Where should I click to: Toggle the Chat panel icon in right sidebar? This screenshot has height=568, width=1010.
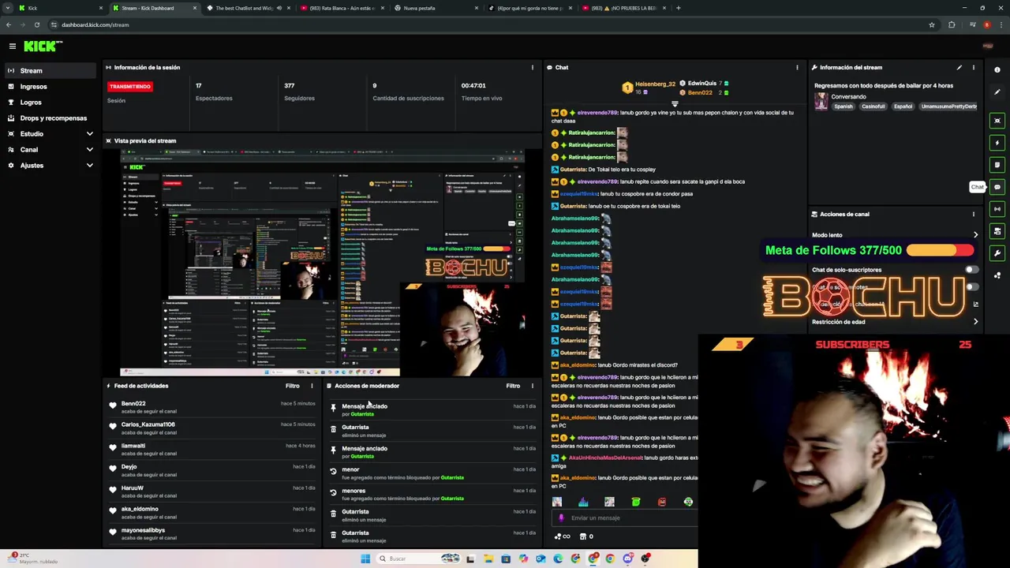click(x=997, y=187)
